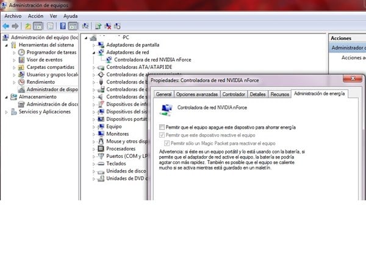
Task: Expand the Procesadores category
Action: [94, 149]
